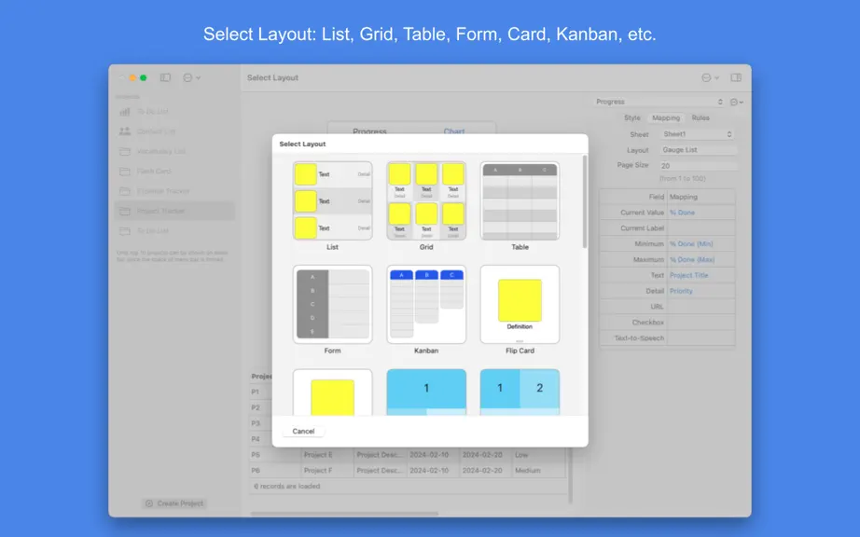Switch to the Rules tab
This screenshot has height=537, width=860.
point(700,117)
